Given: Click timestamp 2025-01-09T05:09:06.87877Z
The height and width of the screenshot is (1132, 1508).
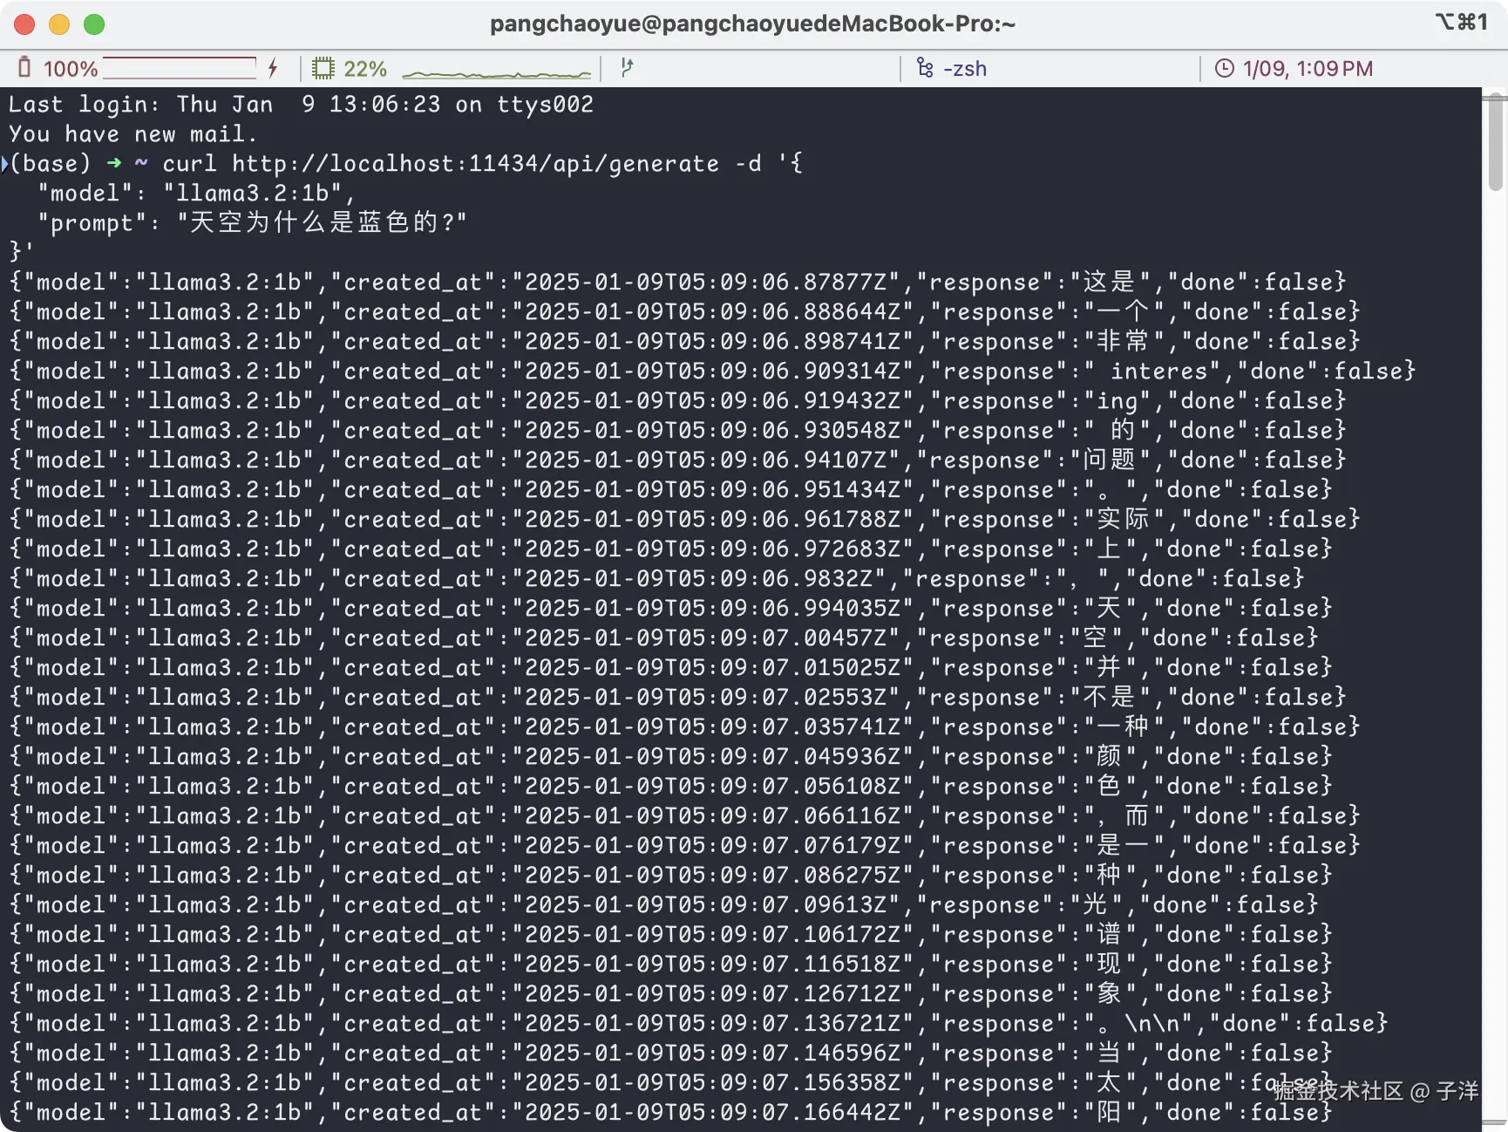Looking at the screenshot, I should (x=705, y=282).
